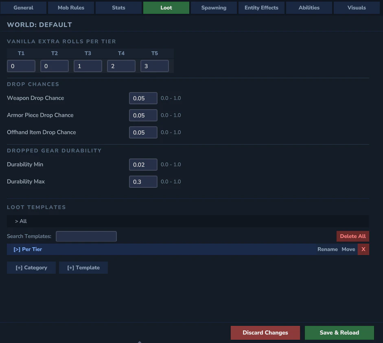Select the 'Weapon Drop Chance' label

(35, 98)
